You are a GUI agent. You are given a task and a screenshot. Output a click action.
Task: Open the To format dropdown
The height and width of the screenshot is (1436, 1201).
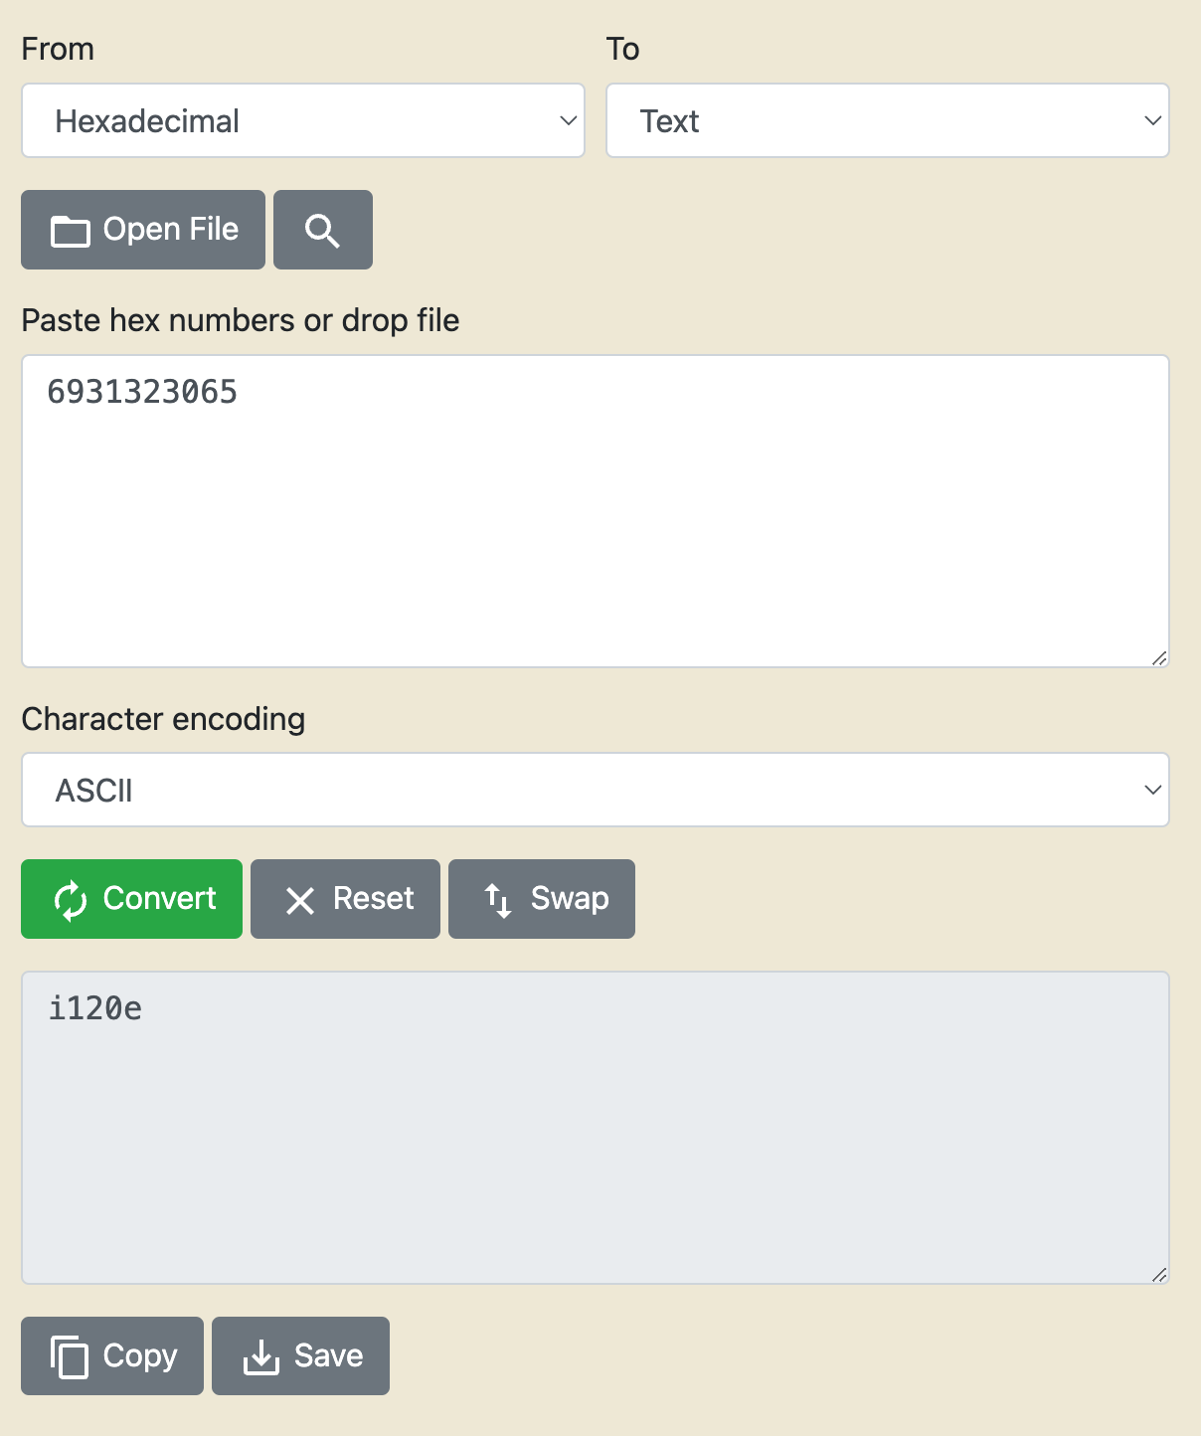[x=888, y=120]
